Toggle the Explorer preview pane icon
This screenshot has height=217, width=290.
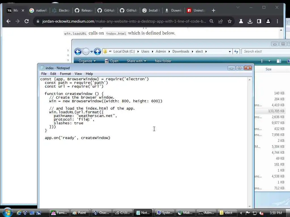[279, 61]
